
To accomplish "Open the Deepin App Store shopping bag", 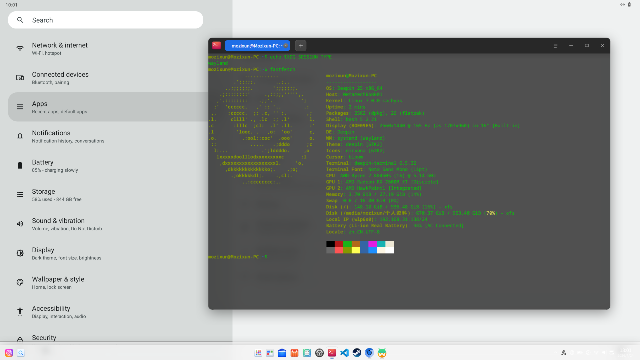I will pos(294,353).
